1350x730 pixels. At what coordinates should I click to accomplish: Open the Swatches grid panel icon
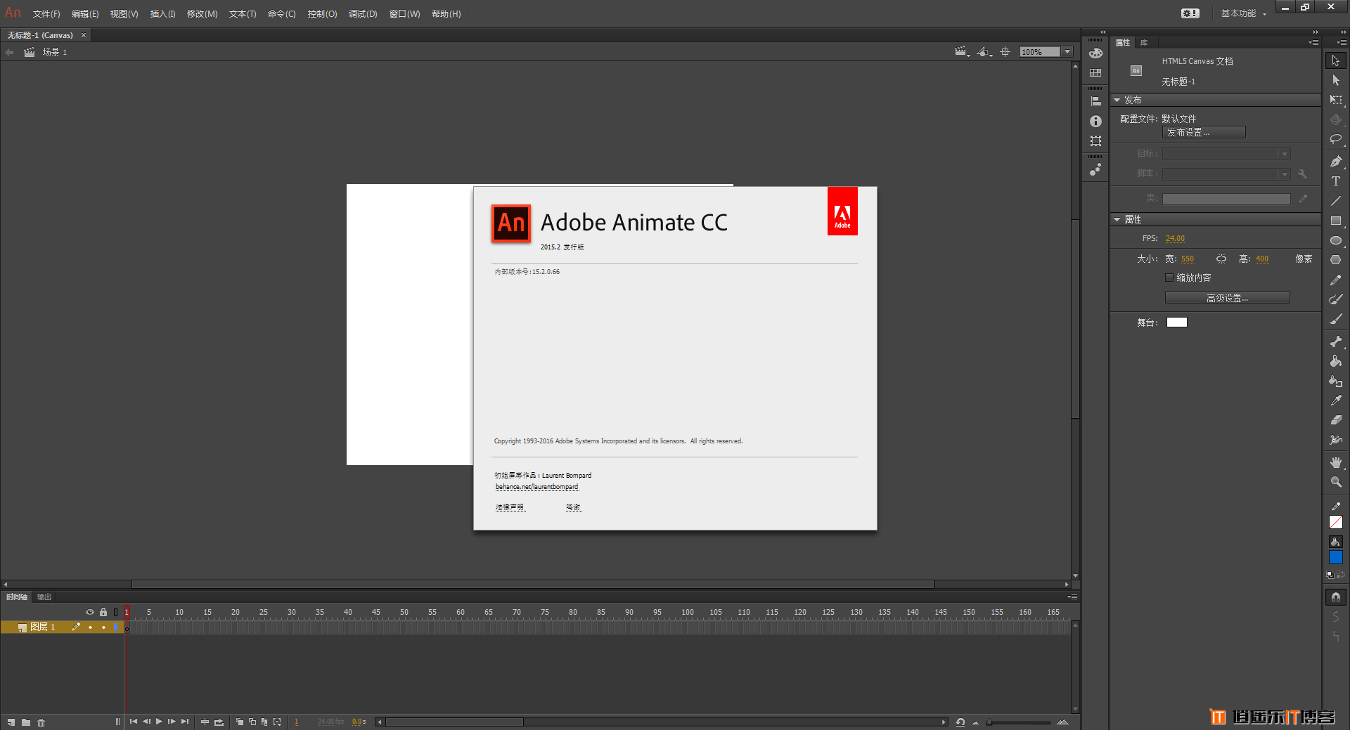click(1095, 73)
